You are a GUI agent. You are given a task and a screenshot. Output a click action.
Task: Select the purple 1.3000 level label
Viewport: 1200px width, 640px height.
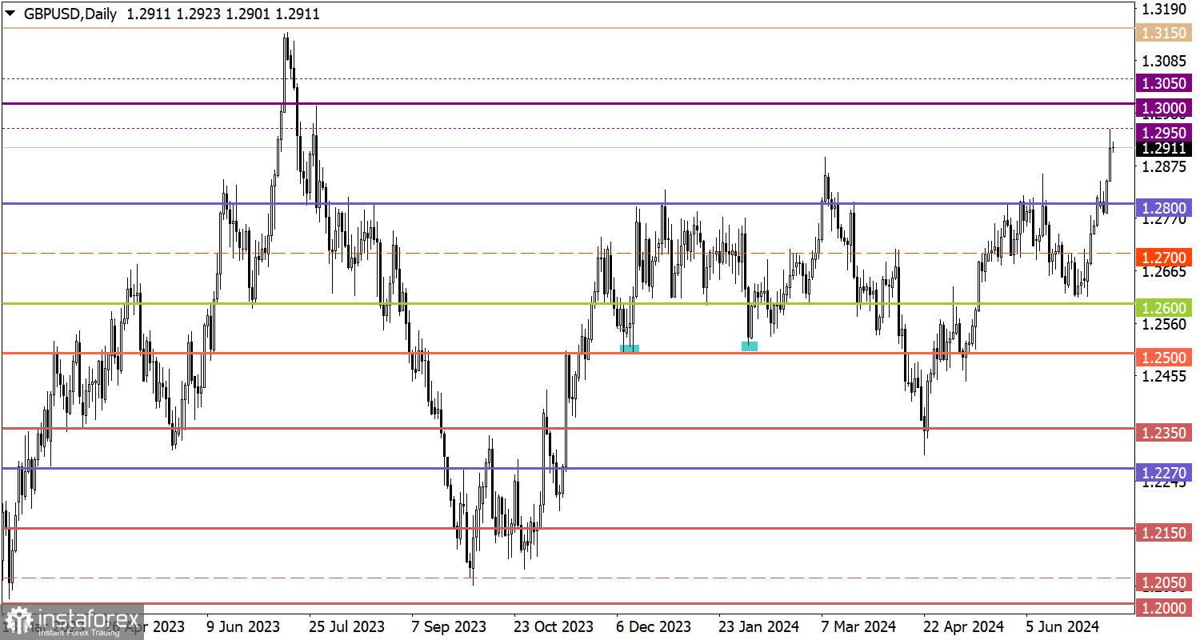(1164, 108)
